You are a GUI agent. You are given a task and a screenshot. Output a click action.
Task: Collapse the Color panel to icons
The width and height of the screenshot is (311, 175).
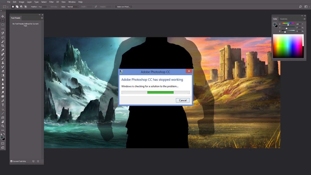[x=302, y=16]
